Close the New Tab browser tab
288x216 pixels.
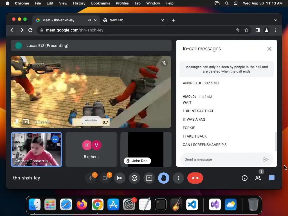pyautogui.click(x=162, y=20)
